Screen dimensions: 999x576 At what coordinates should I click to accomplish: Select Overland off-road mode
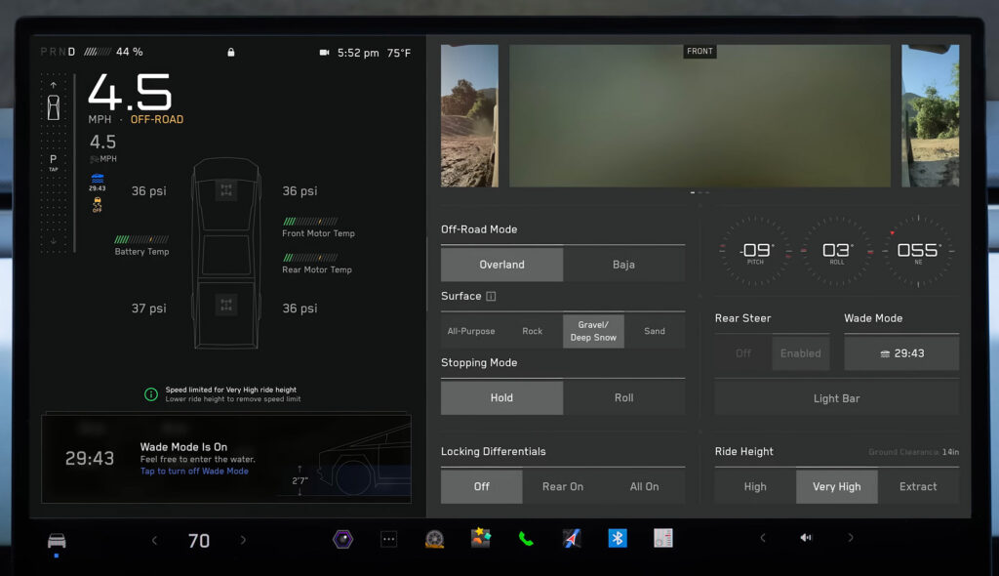pos(502,264)
